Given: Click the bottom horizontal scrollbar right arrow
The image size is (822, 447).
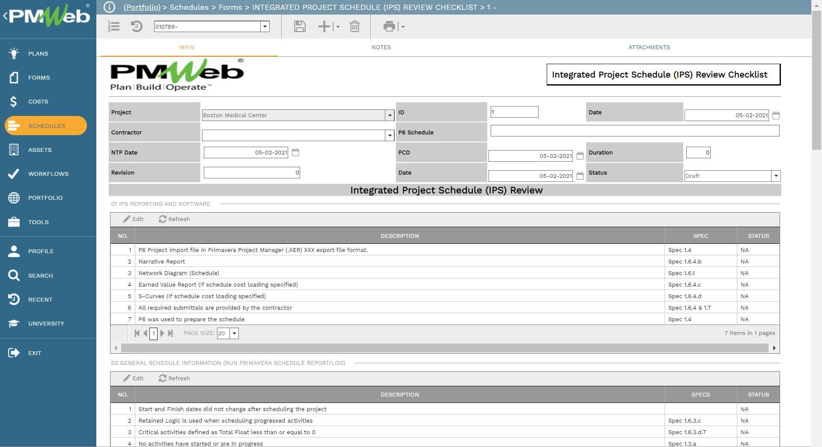Looking at the screenshot, I should point(774,348).
